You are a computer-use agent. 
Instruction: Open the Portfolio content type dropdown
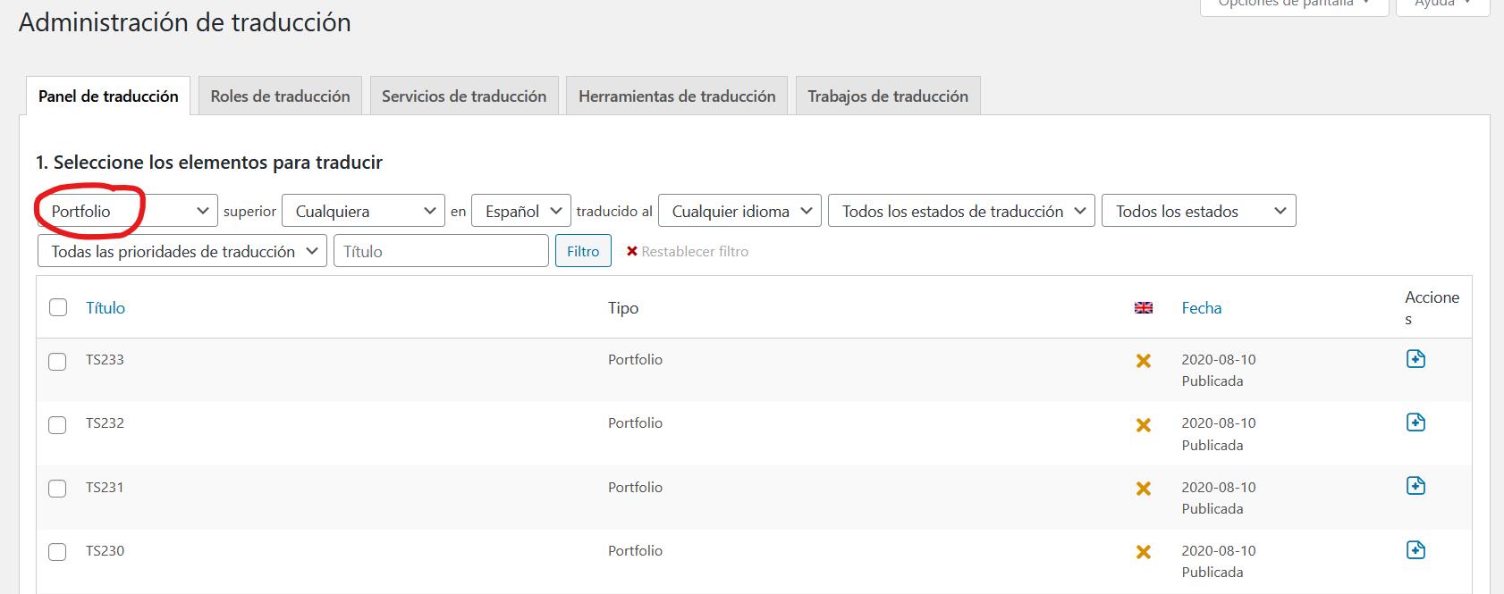pyautogui.click(x=127, y=212)
